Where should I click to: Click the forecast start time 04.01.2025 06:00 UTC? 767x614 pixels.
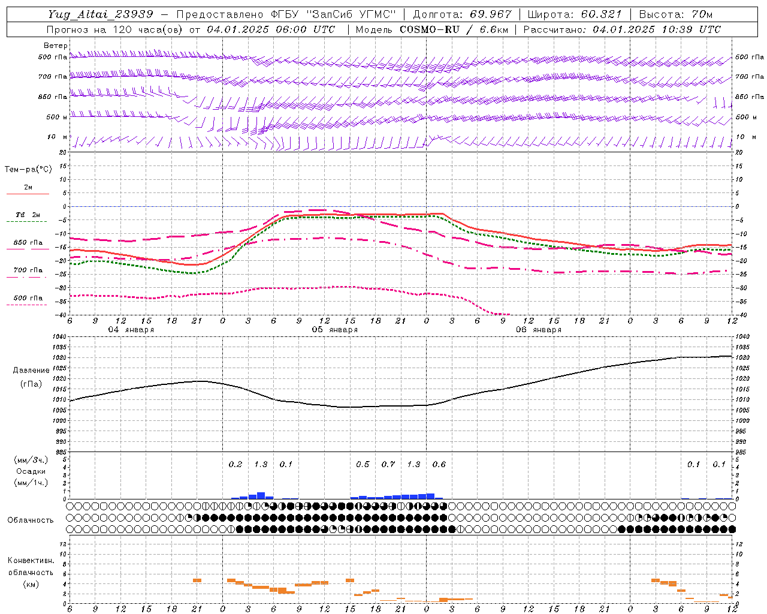[x=271, y=29]
